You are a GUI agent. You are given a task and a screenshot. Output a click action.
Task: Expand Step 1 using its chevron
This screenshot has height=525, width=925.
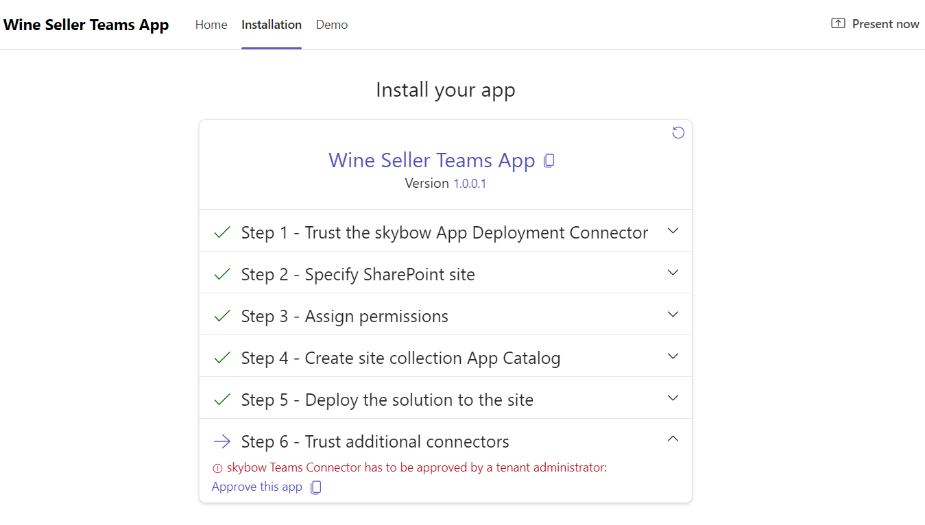pos(673,231)
